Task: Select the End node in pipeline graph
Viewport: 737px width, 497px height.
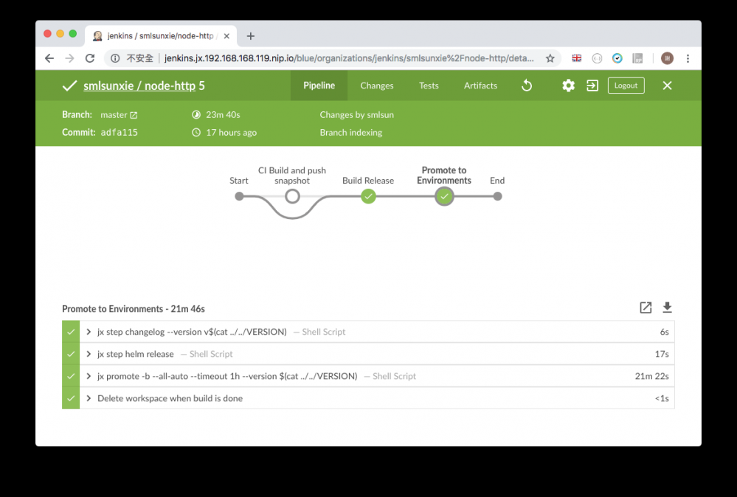Action: (x=498, y=196)
